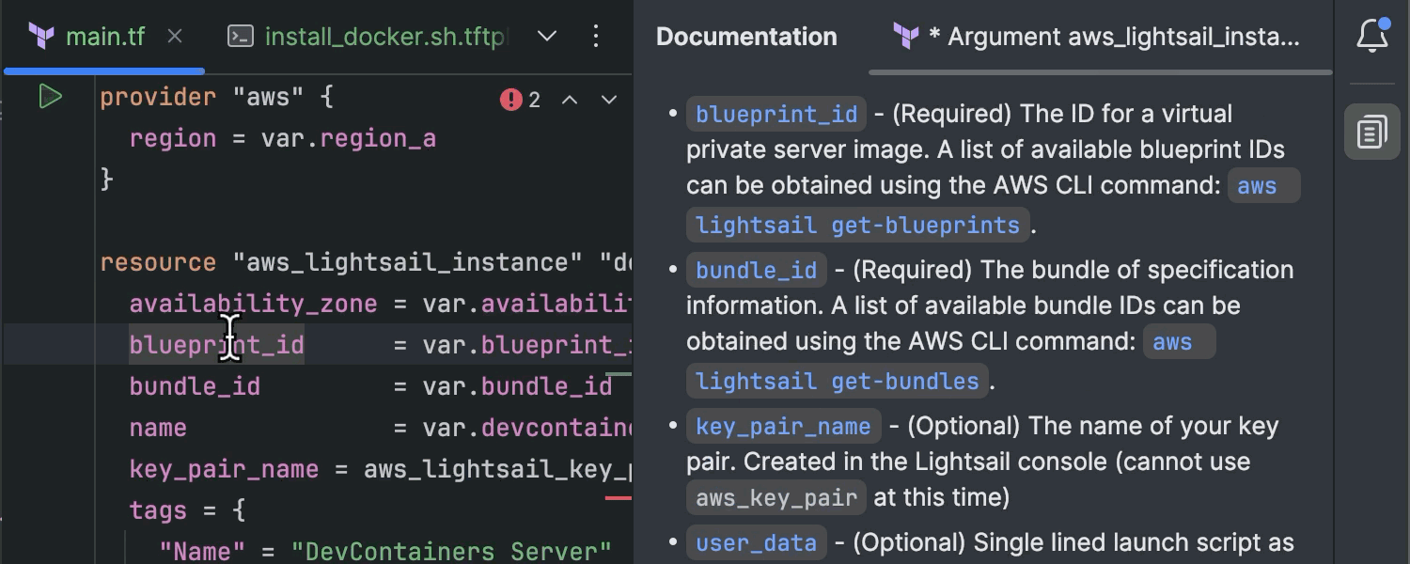The width and height of the screenshot is (1410, 564).
Task: Click the user_data documentation link
Action: point(757,543)
